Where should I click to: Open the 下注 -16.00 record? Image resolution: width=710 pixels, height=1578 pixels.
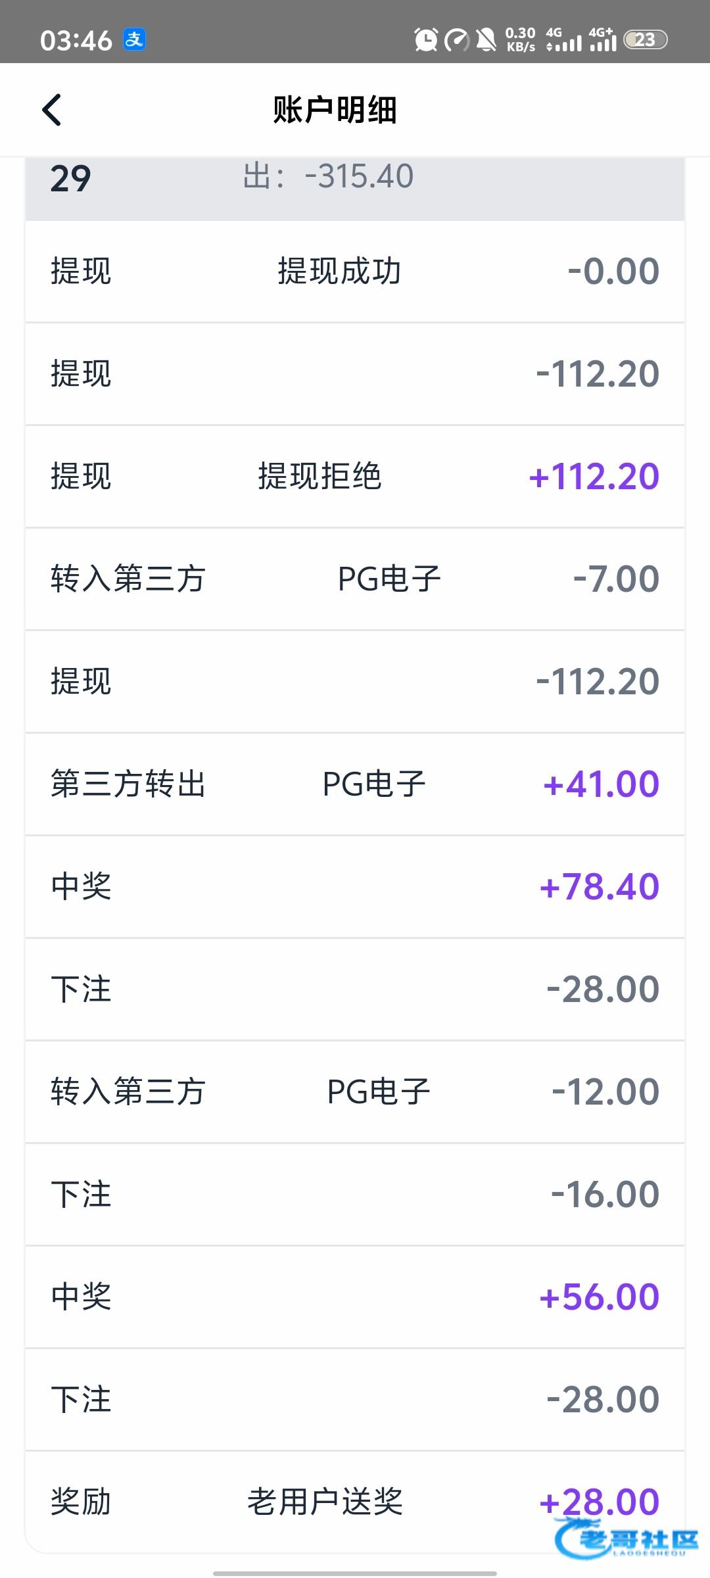pos(355,1194)
